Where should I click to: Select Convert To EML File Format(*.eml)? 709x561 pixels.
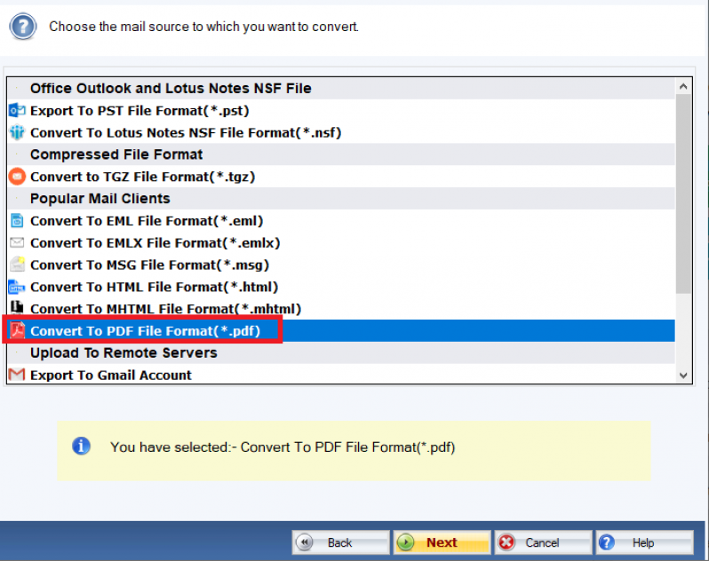tap(341, 221)
